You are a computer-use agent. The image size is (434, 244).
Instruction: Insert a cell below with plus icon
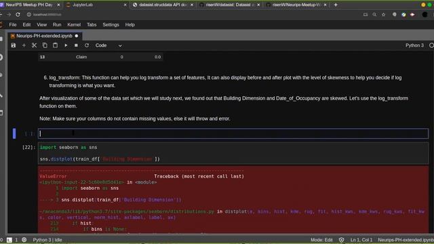[x=24, y=45]
